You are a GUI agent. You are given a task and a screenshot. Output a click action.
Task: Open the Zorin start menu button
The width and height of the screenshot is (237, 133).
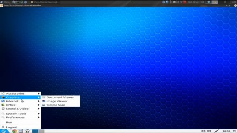point(4,131)
